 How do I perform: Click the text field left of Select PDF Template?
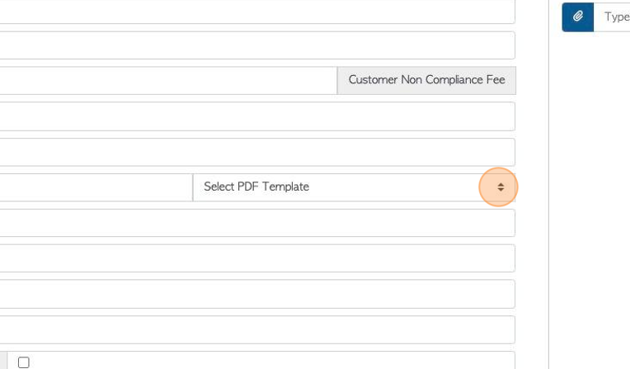point(96,187)
